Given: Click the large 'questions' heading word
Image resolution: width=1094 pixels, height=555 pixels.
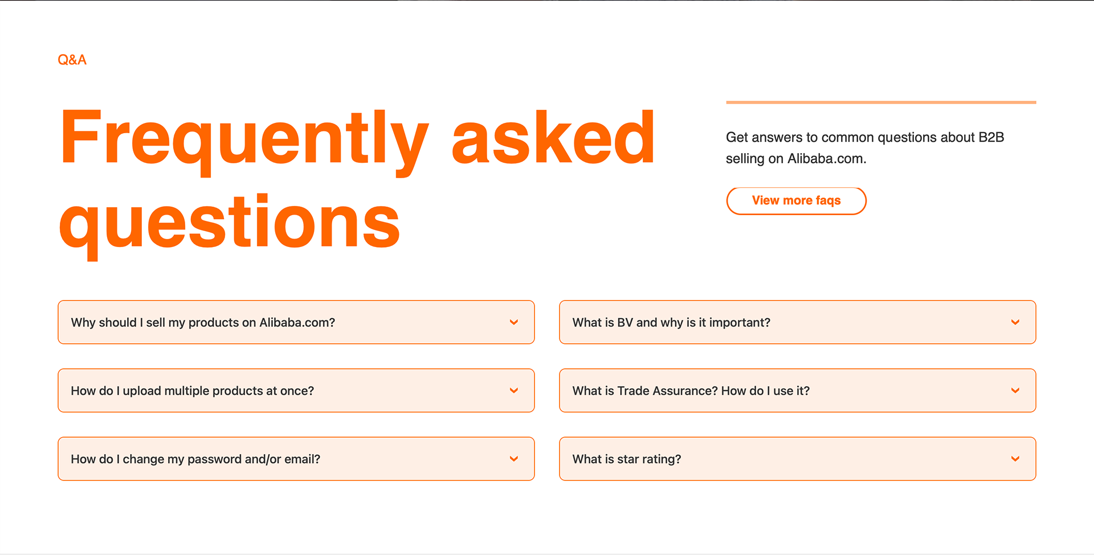Looking at the screenshot, I should [x=230, y=223].
